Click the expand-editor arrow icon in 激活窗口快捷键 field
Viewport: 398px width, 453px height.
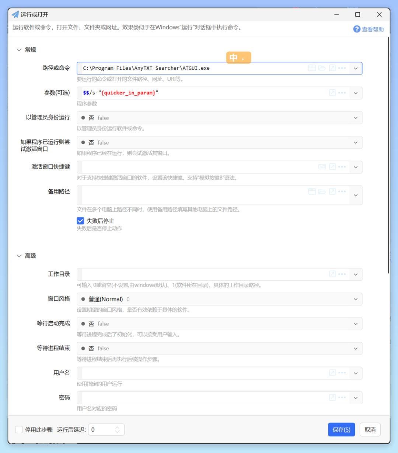click(x=332, y=167)
